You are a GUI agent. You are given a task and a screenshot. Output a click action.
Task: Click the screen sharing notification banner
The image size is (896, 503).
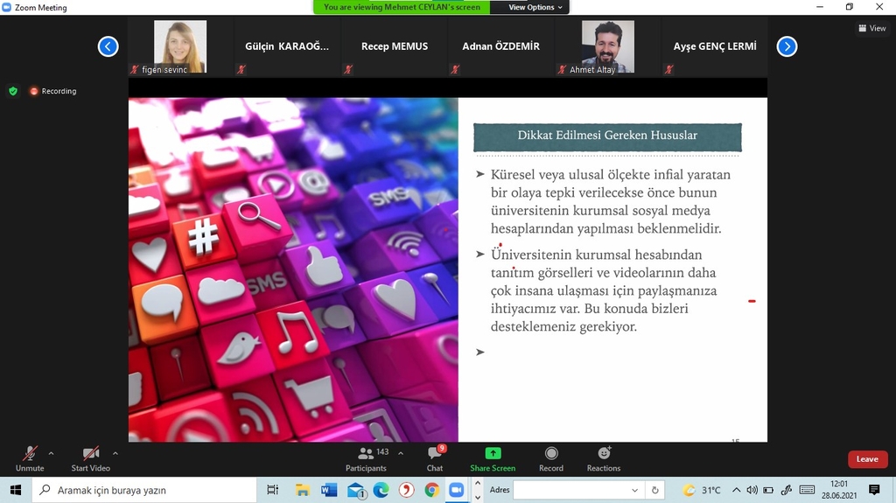pos(402,7)
